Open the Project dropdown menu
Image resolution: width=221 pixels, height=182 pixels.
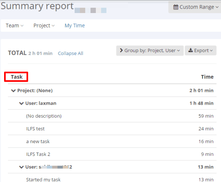click(x=44, y=26)
